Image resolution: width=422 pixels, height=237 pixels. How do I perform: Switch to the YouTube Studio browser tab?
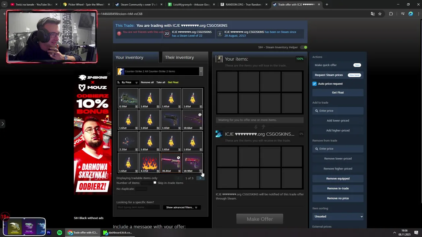tap(34, 5)
